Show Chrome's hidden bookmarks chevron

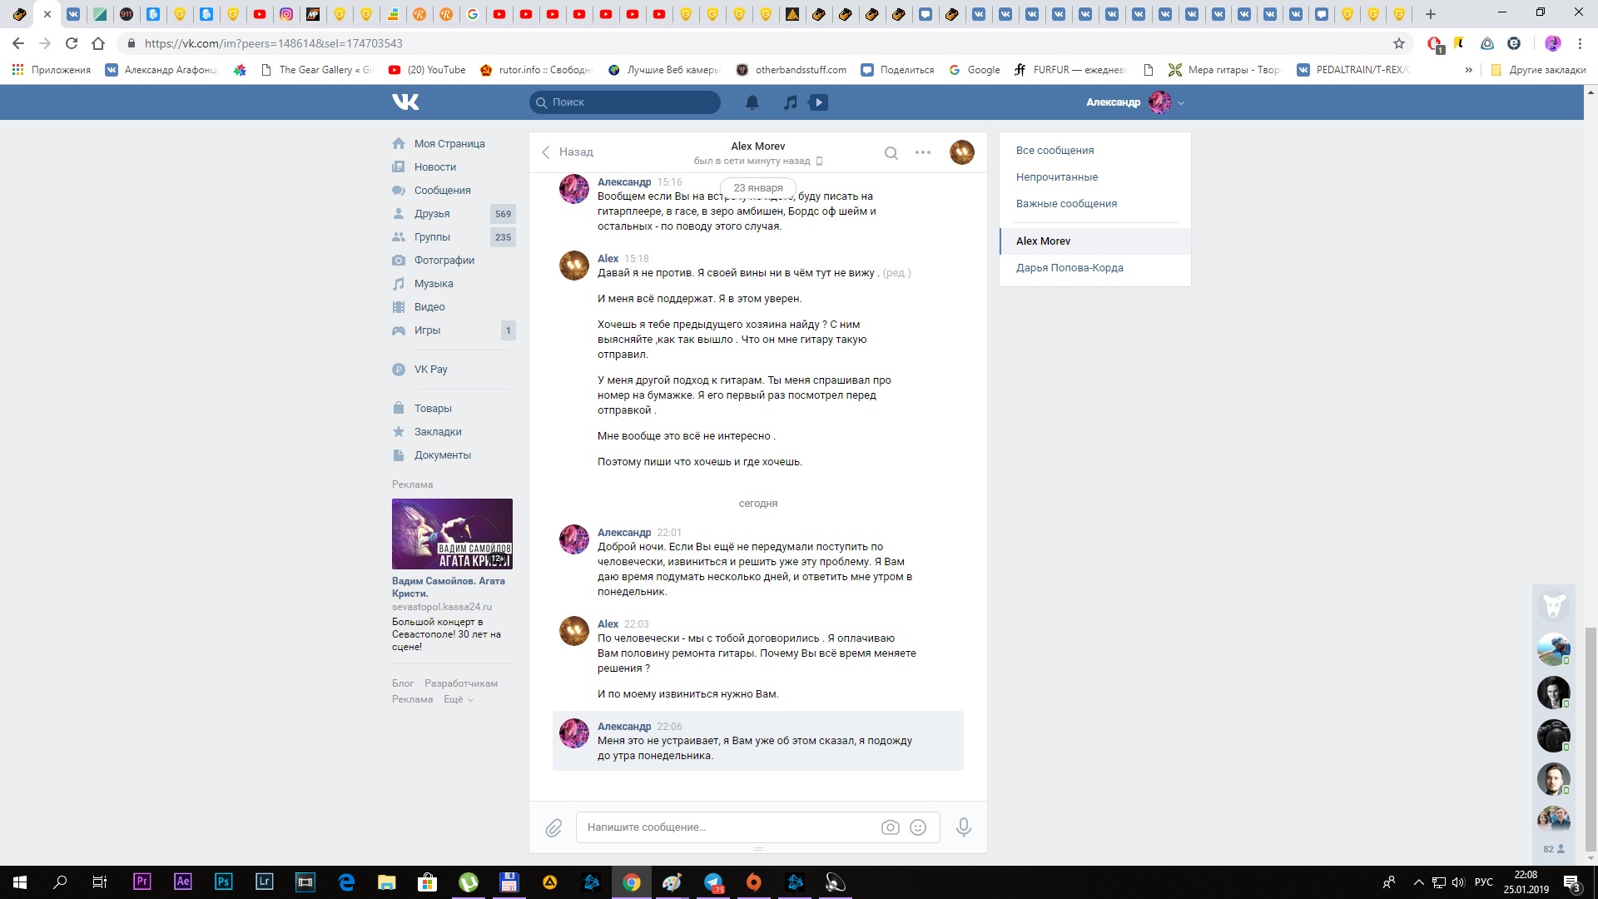1468,70
